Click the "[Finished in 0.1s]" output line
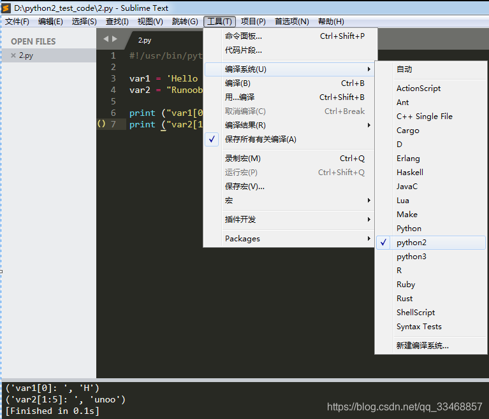Screen dimensions: 489x419 click(52, 411)
